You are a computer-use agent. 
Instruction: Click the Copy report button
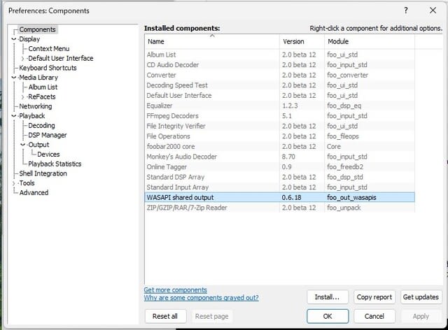[374, 297]
